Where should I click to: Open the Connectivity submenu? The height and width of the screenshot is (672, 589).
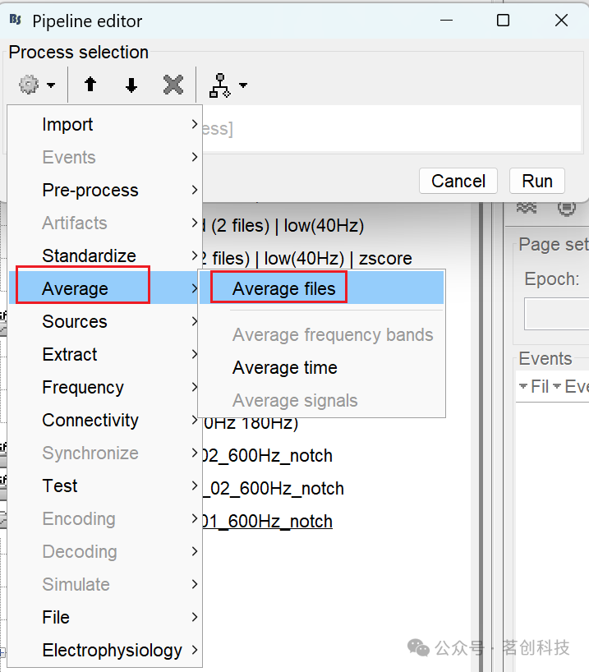pyautogui.click(x=105, y=420)
